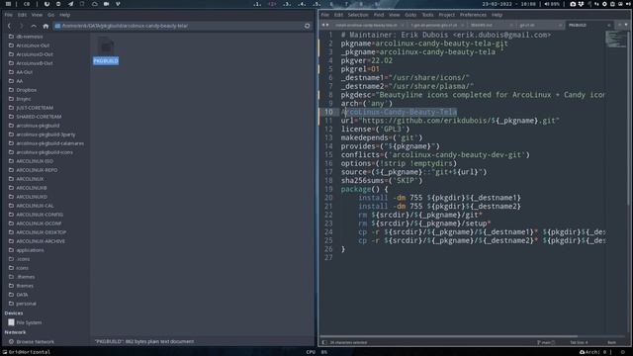Go back in the file manager
This screenshot has width=633, height=356.
click(x=9, y=26)
